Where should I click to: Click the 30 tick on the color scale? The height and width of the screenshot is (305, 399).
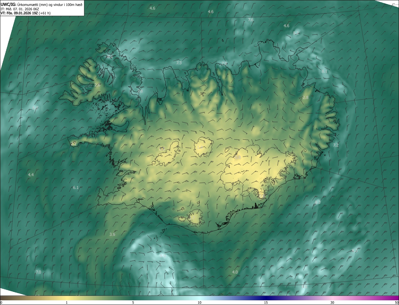click(332, 303)
